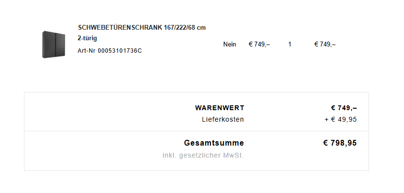
Task: Select the delivery cost + € 49,95
Action: point(341,119)
